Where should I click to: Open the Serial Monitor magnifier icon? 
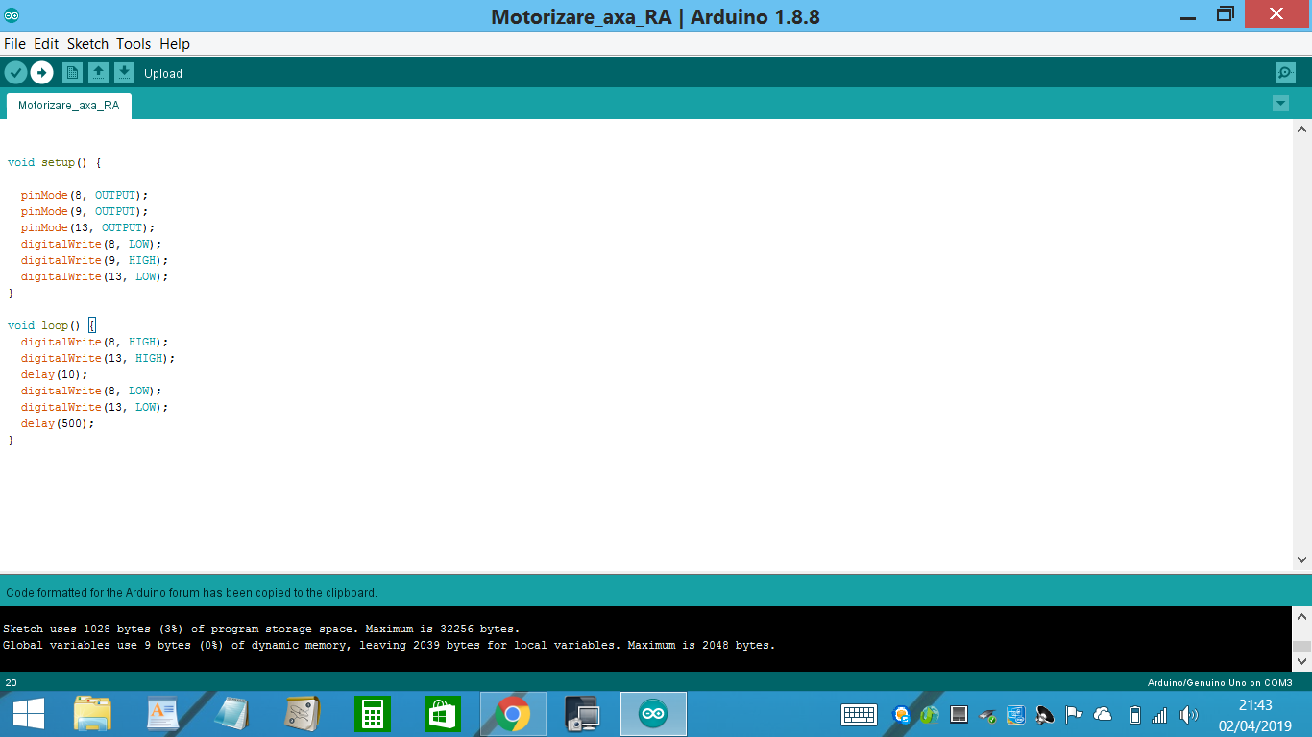[x=1285, y=73]
